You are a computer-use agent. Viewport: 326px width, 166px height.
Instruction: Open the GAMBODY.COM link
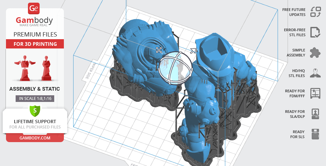click(x=35, y=137)
